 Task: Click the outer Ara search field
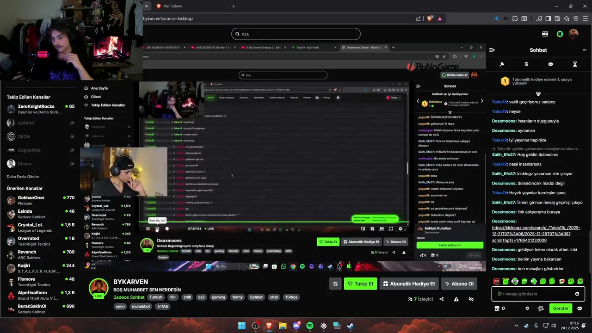click(296, 34)
